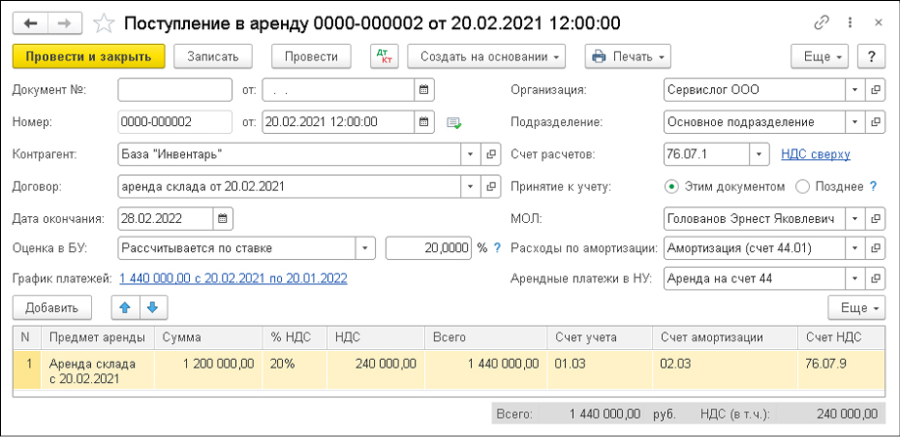900x437 pixels.
Task: Move table row down with blue arrow
Action: (152, 308)
